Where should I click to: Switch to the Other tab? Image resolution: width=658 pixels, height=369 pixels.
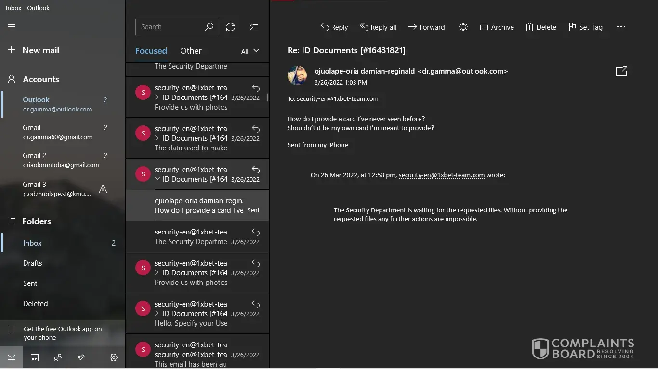(x=191, y=51)
